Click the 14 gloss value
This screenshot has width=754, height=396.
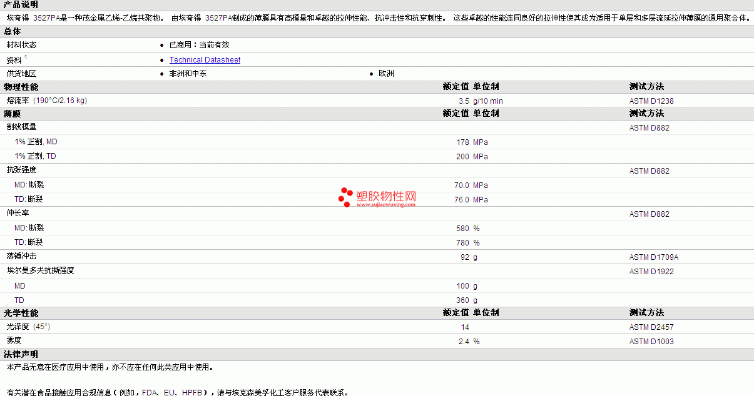tap(465, 327)
